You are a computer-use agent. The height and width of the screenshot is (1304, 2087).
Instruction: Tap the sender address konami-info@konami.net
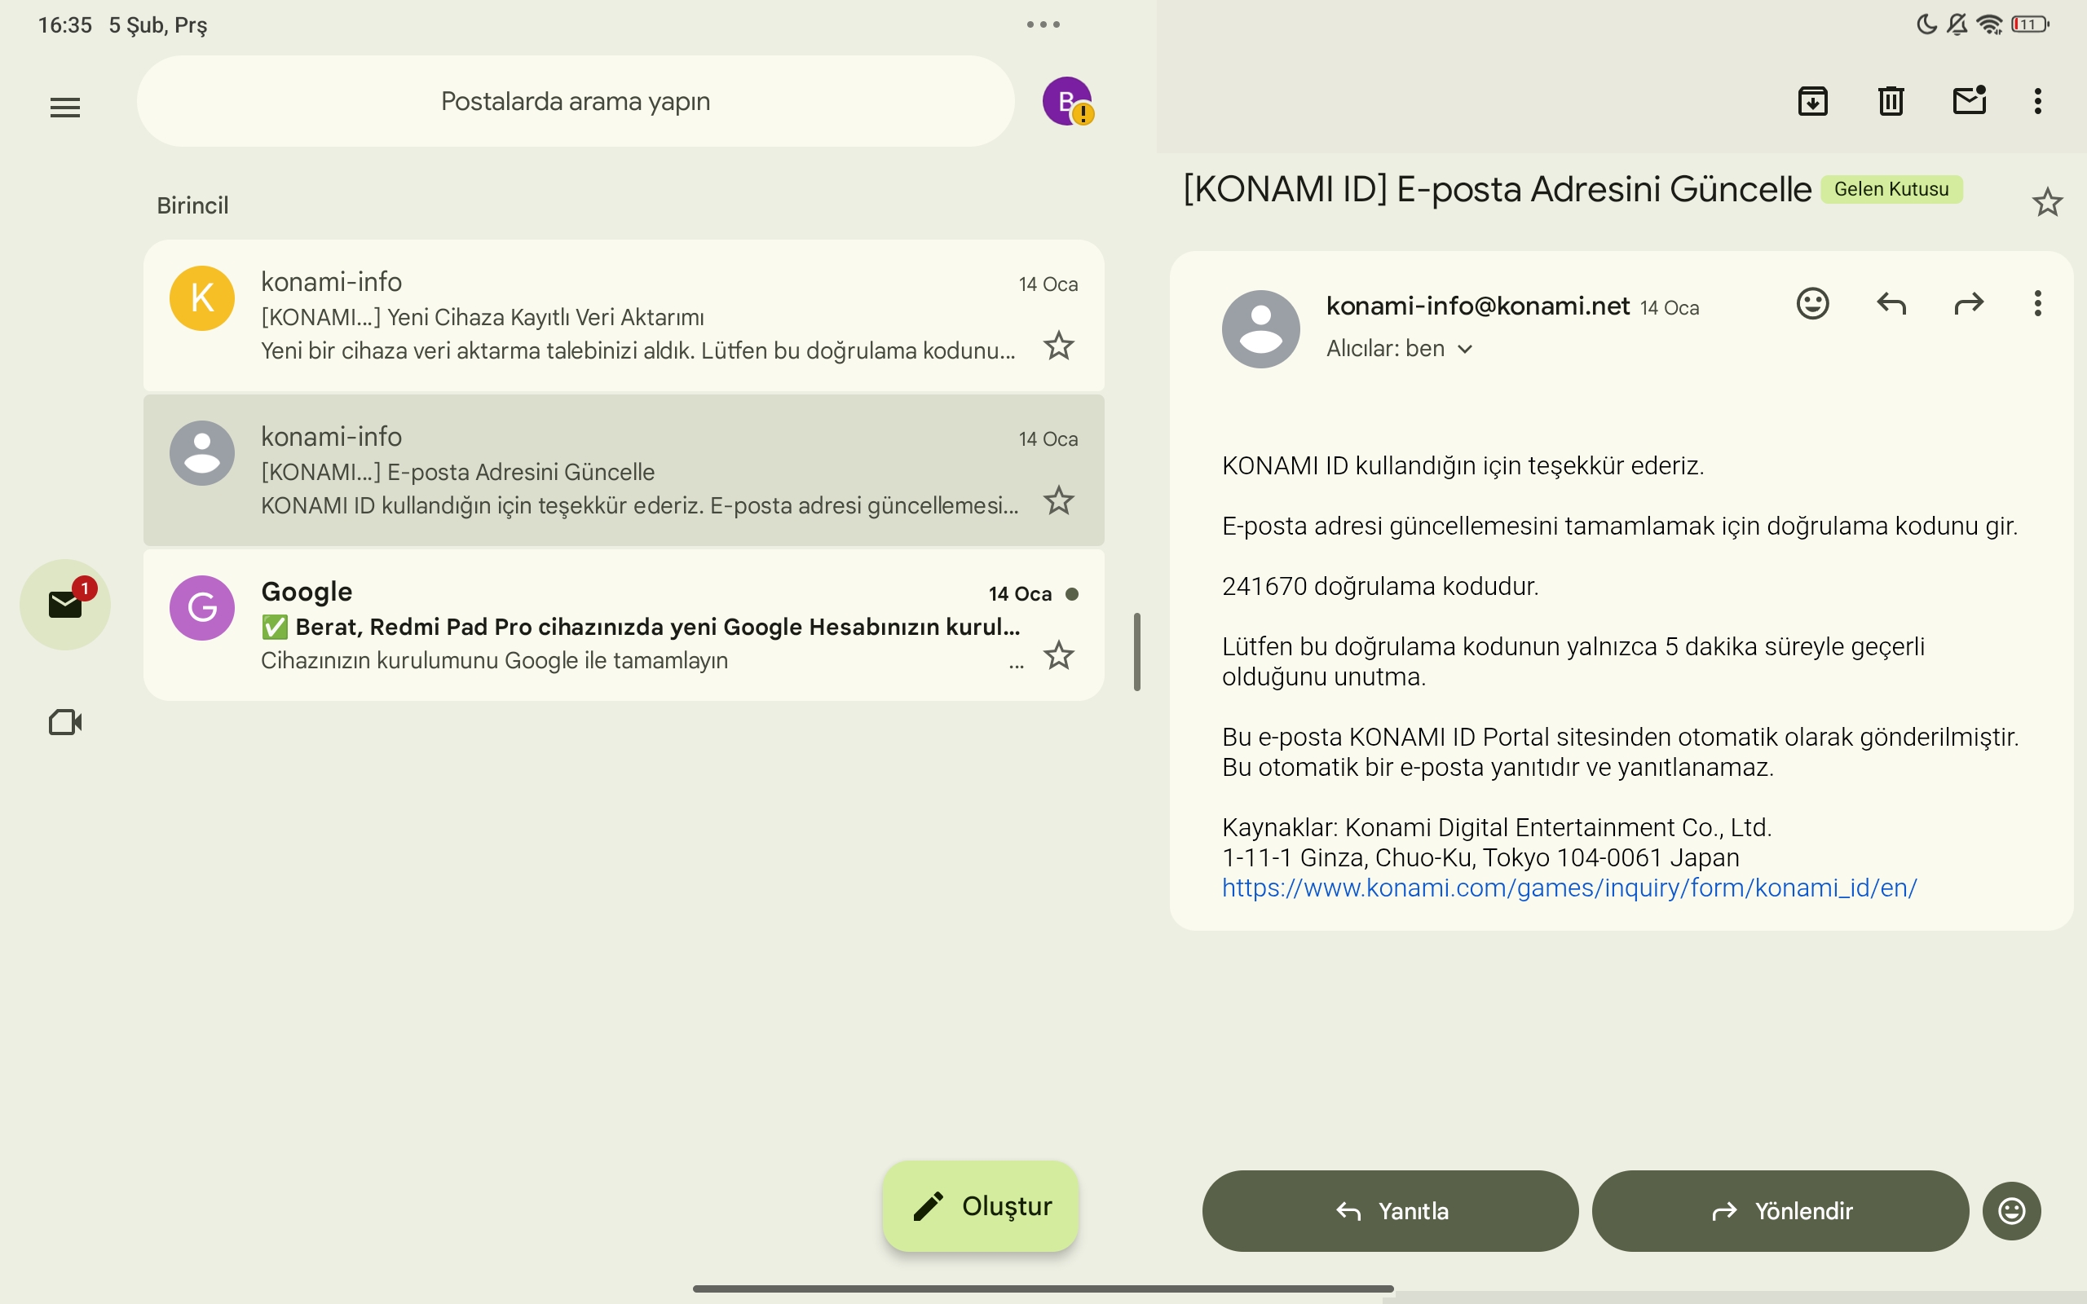point(1477,306)
